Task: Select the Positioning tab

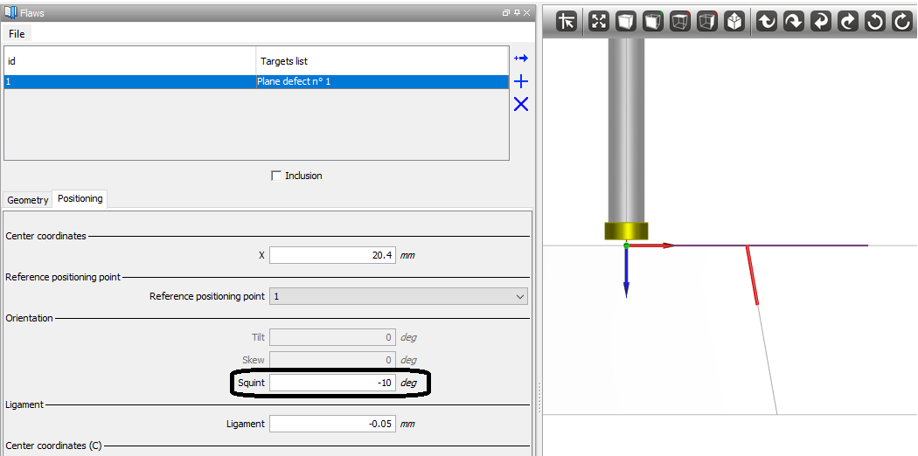Action: [x=80, y=199]
